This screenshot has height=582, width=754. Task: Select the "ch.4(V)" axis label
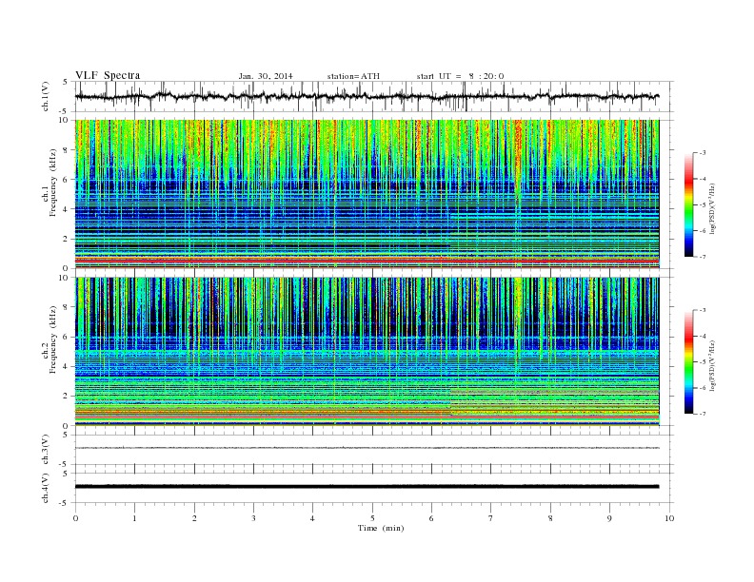pos(46,488)
